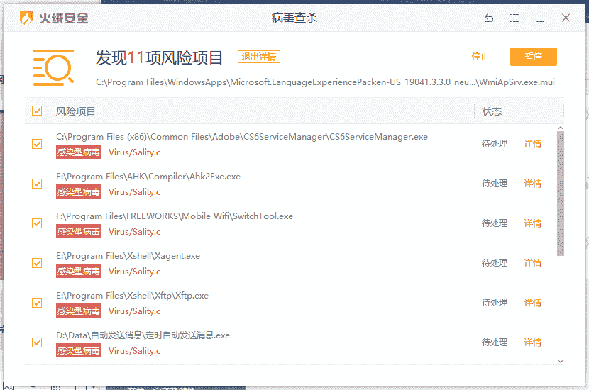Image resolution: width=589 pixels, height=390 pixels.
Task: Click the 病毒查杀 window title
Action: coord(294,18)
